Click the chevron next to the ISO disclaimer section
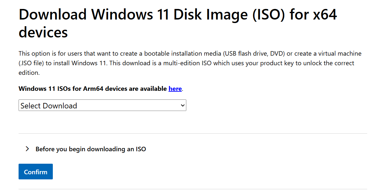The width and height of the screenshot is (380, 196). click(x=27, y=148)
